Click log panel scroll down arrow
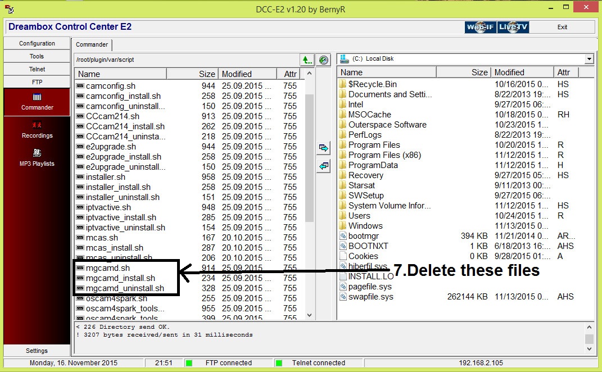The width and height of the screenshot is (602, 372). [589, 348]
